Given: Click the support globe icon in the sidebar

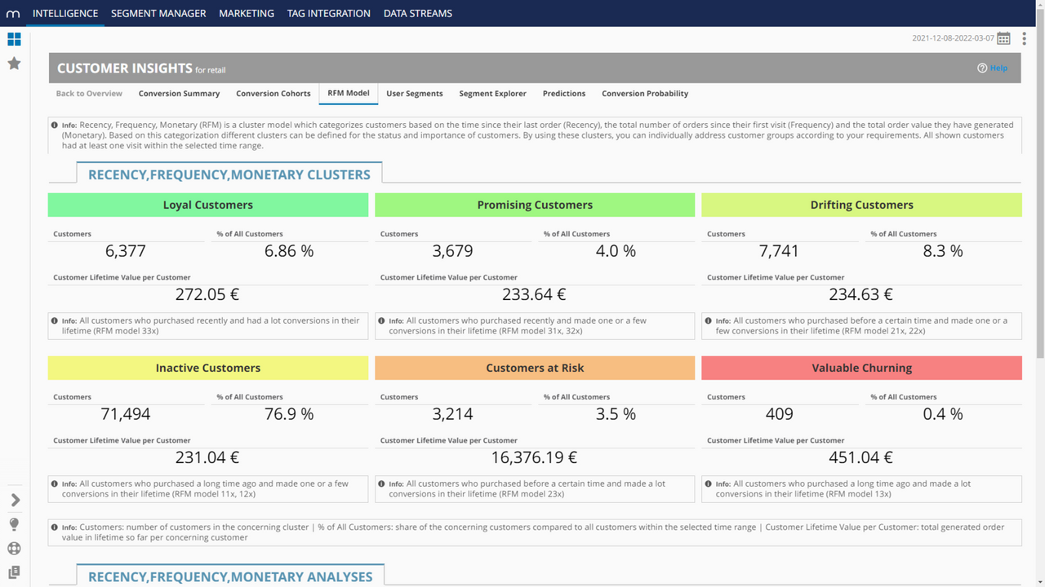Looking at the screenshot, I should click(x=14, y=548).
